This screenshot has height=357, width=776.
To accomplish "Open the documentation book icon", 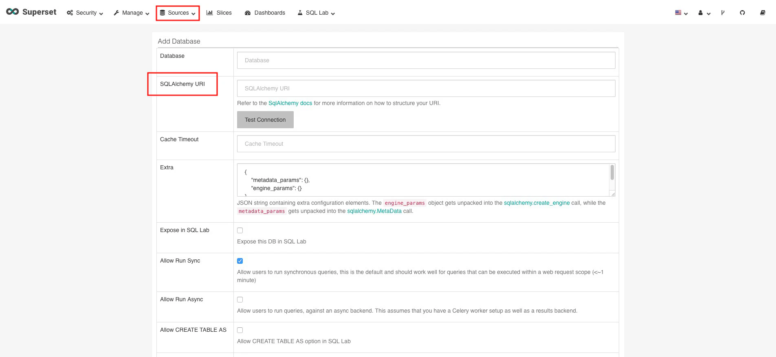I will [763, 13].
